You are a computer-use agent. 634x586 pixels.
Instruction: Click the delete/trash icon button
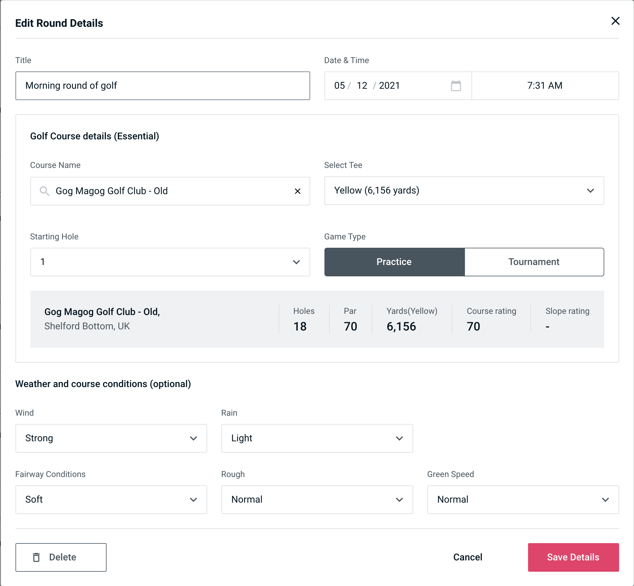(36, 557)
